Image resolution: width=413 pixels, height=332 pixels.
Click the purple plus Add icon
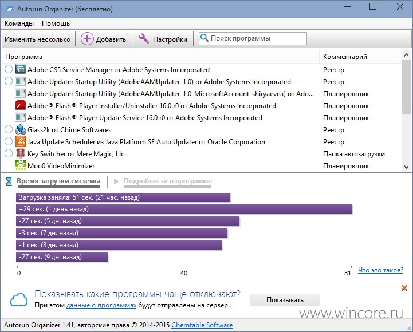[x=87, y=39]
